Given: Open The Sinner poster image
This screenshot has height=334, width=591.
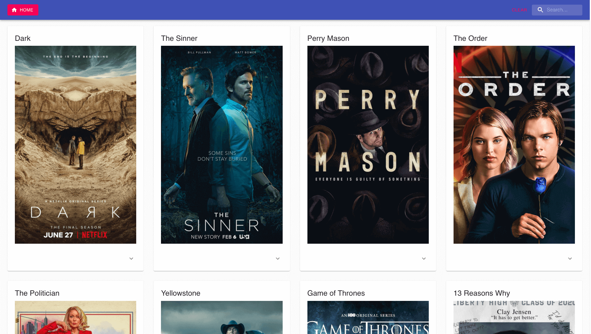Looking at the screenshot, I should (x=222, y=145).
